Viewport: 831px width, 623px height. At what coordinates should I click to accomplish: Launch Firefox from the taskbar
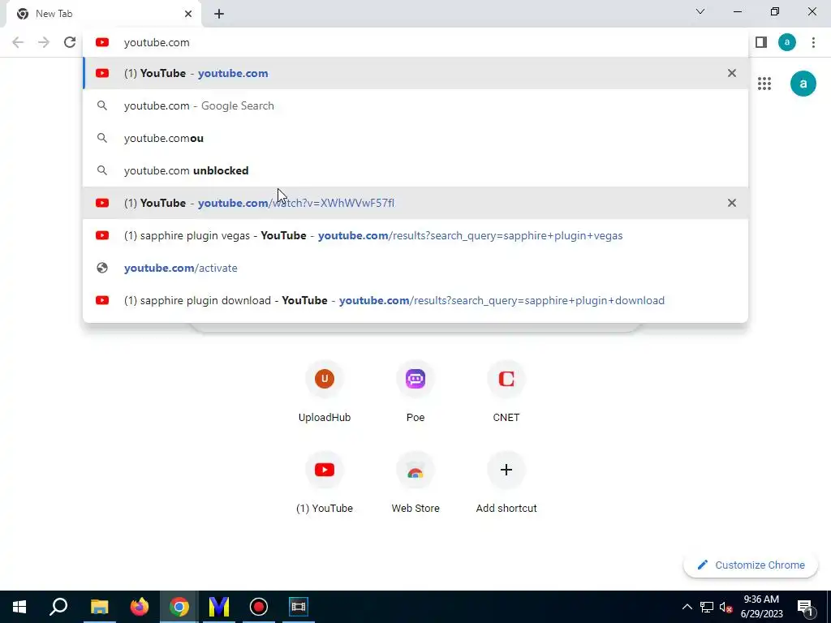(x=140, y=607)
